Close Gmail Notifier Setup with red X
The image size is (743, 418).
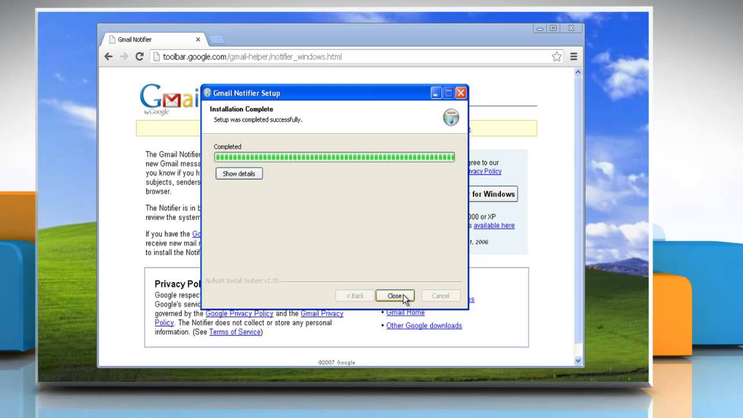(461, 93)
